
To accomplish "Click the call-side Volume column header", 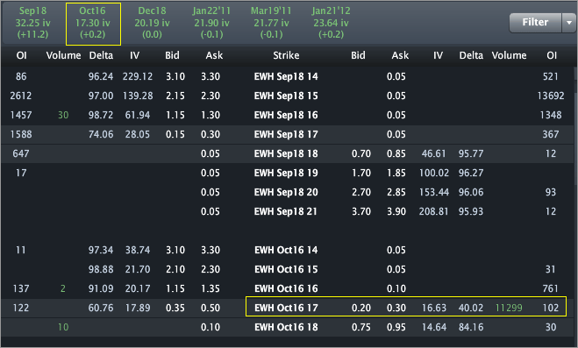I will tap(63, 55).
